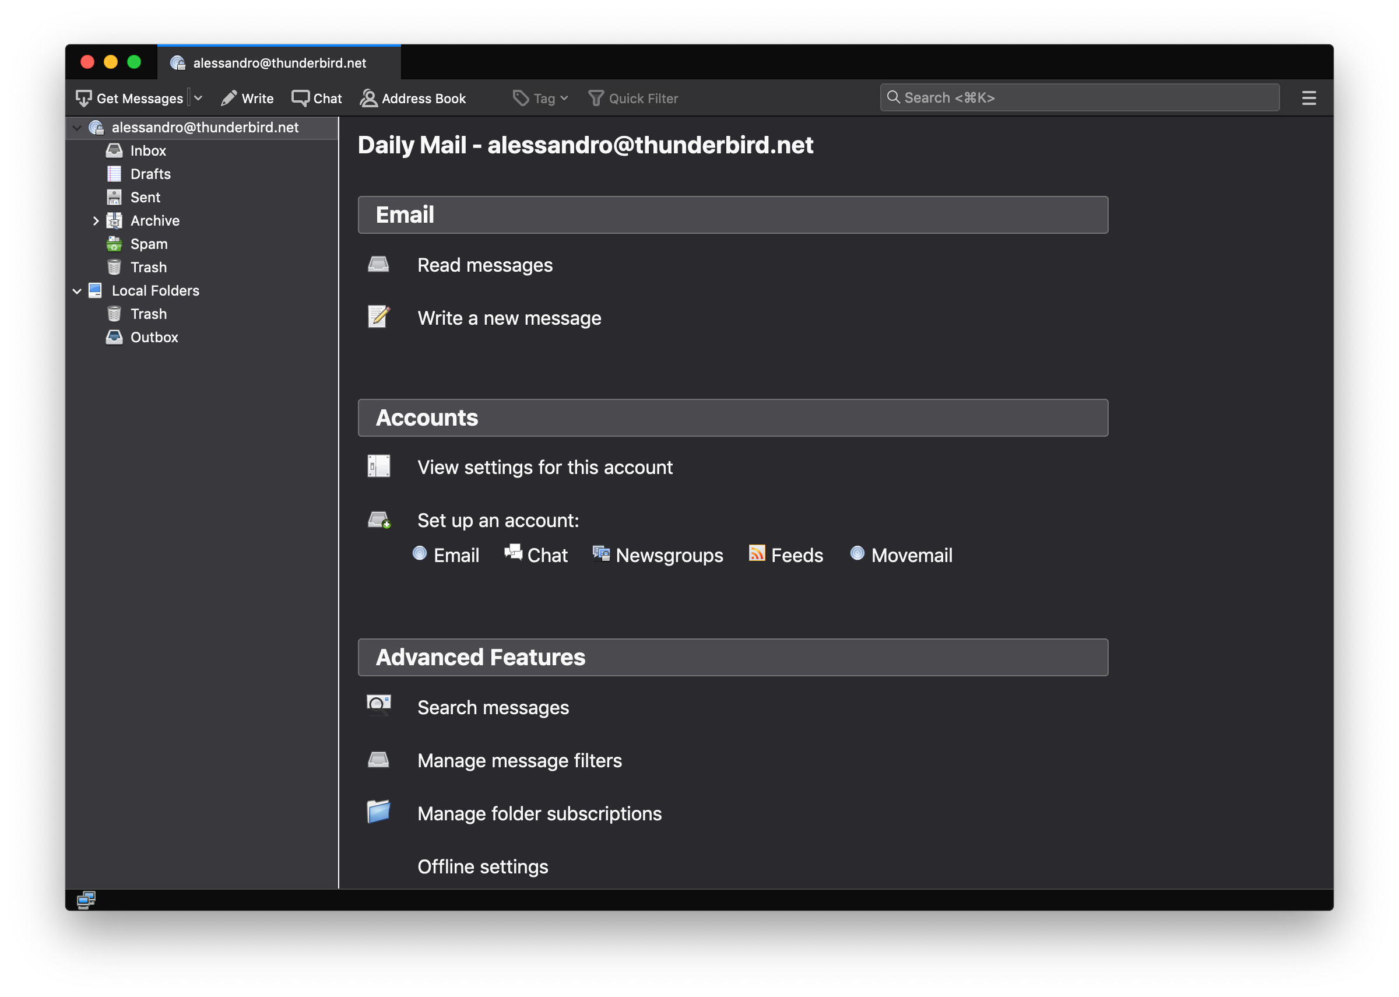Open Offline settings option
The image size is (1399, 997).
pyautogui.click(x=482, y=865)
